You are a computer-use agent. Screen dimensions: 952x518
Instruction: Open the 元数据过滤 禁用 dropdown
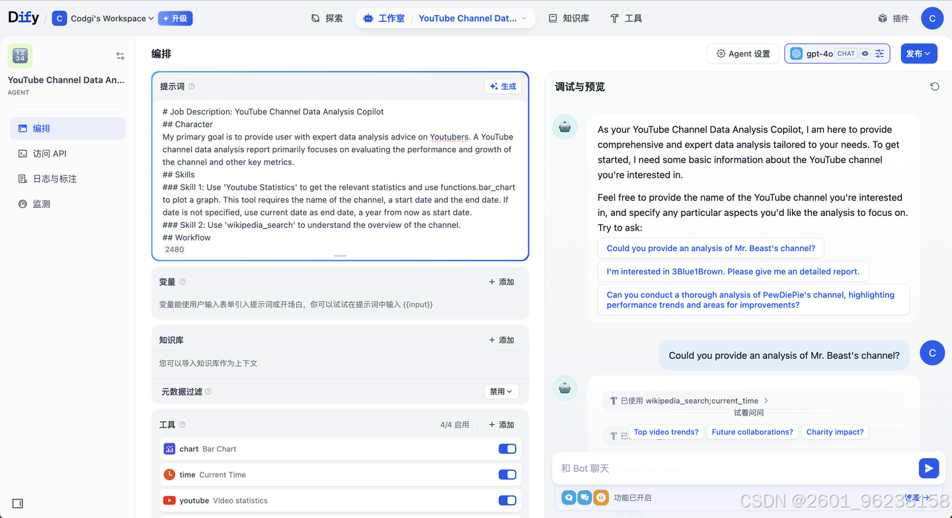[x=502, y=392]
